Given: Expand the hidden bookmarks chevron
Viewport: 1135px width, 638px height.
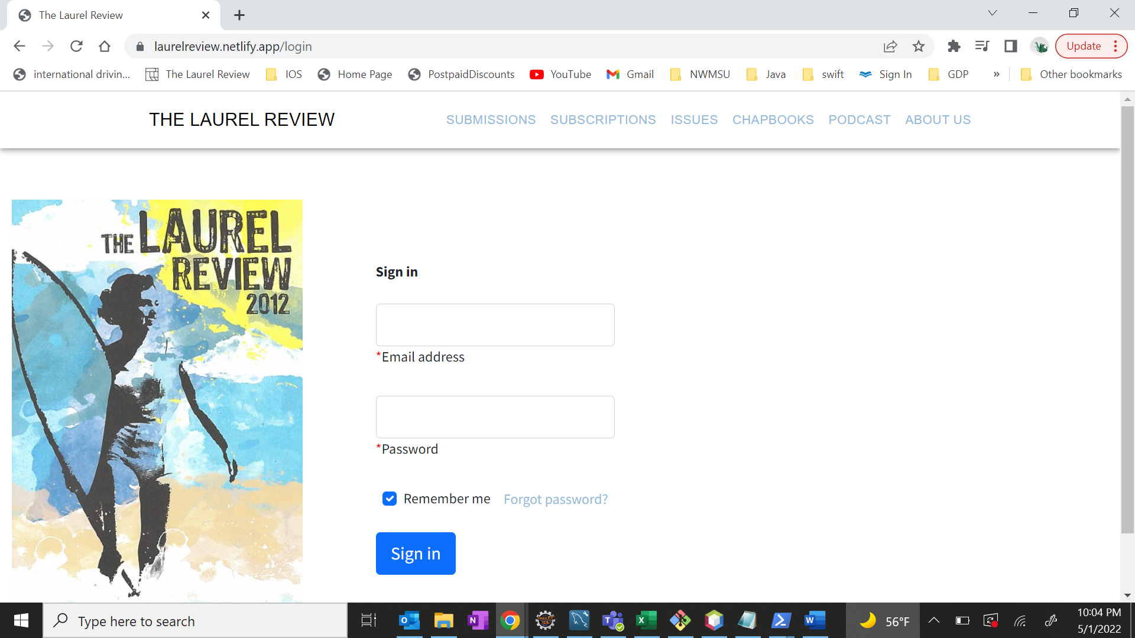Looking at the screenshot, I should (x=996, y=74).
